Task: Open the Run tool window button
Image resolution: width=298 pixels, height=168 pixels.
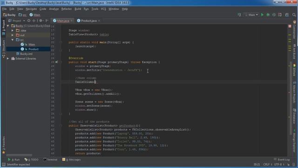Action: tap(14, 160)
